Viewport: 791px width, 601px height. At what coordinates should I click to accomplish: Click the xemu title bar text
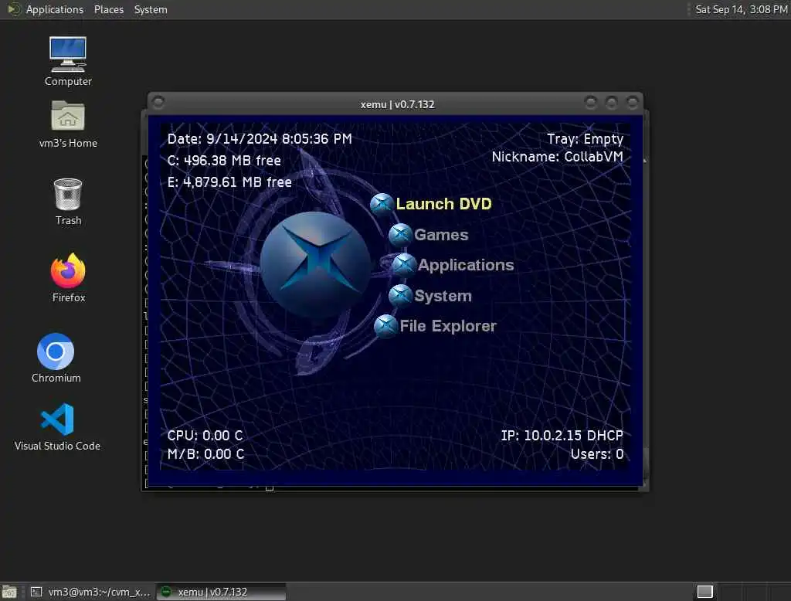pyautogui.click(x=398, y=104)
